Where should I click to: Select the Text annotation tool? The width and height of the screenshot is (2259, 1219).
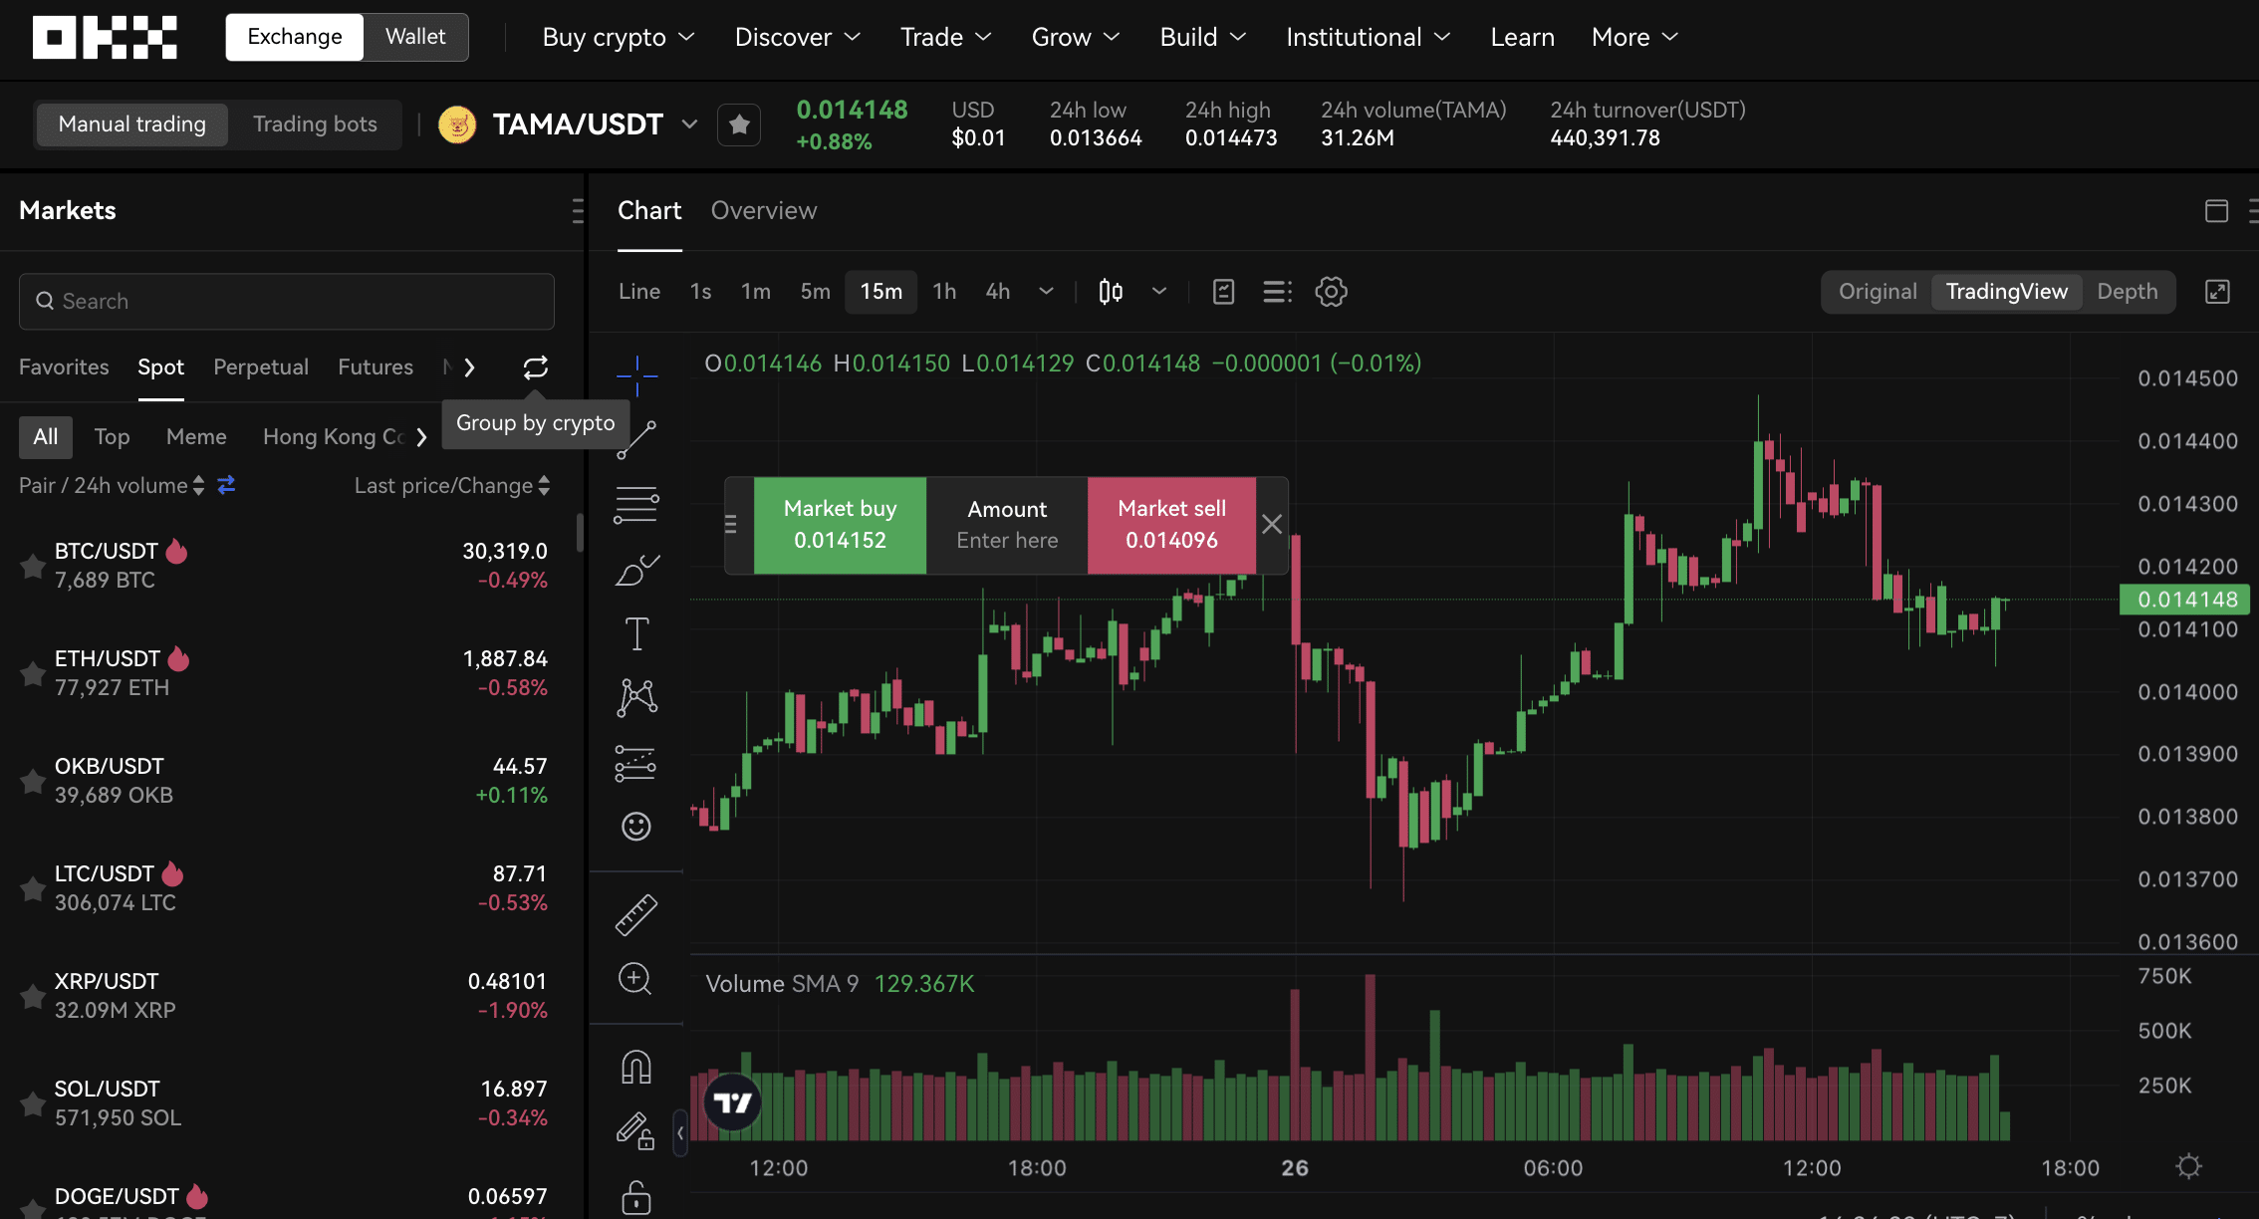coord(636,633)
